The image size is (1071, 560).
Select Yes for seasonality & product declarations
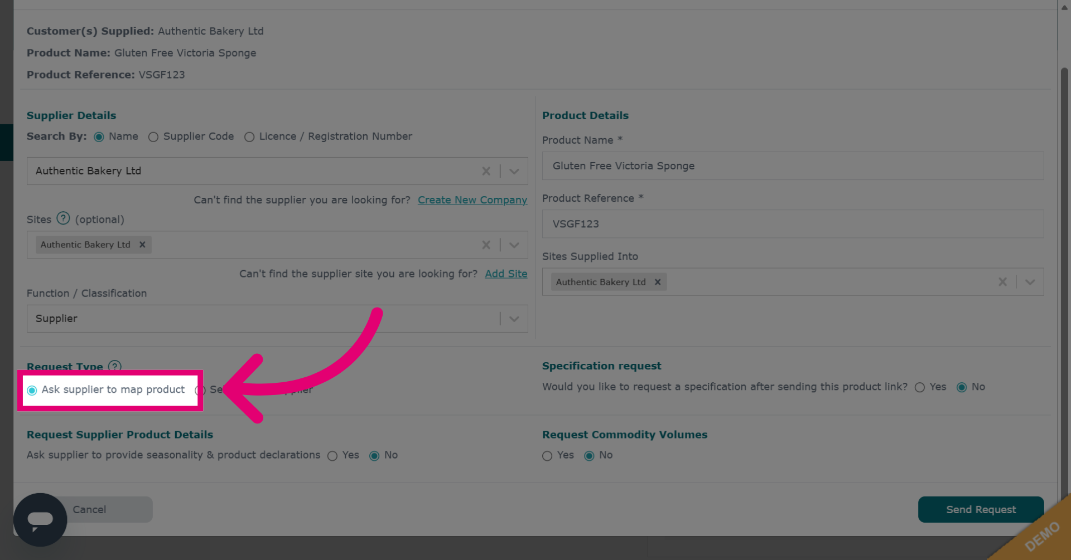point(332,456)
